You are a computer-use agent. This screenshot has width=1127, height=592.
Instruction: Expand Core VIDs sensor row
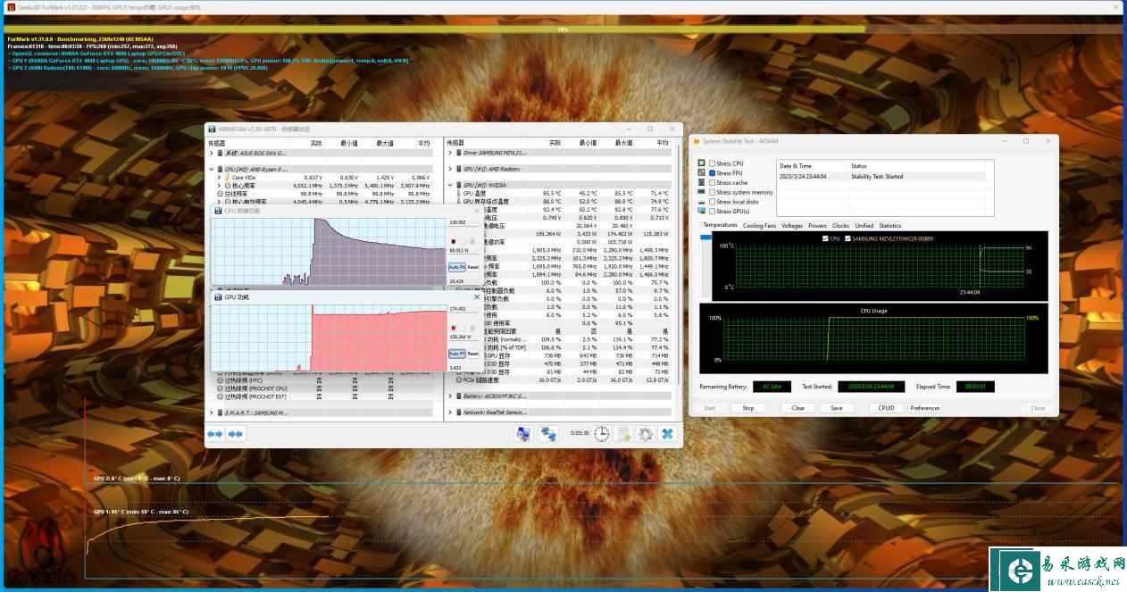tap(218, 177)
